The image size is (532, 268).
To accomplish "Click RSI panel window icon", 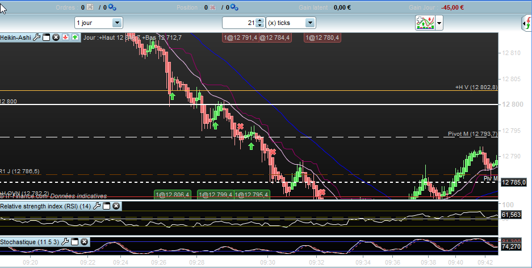I will pos(107,206).
